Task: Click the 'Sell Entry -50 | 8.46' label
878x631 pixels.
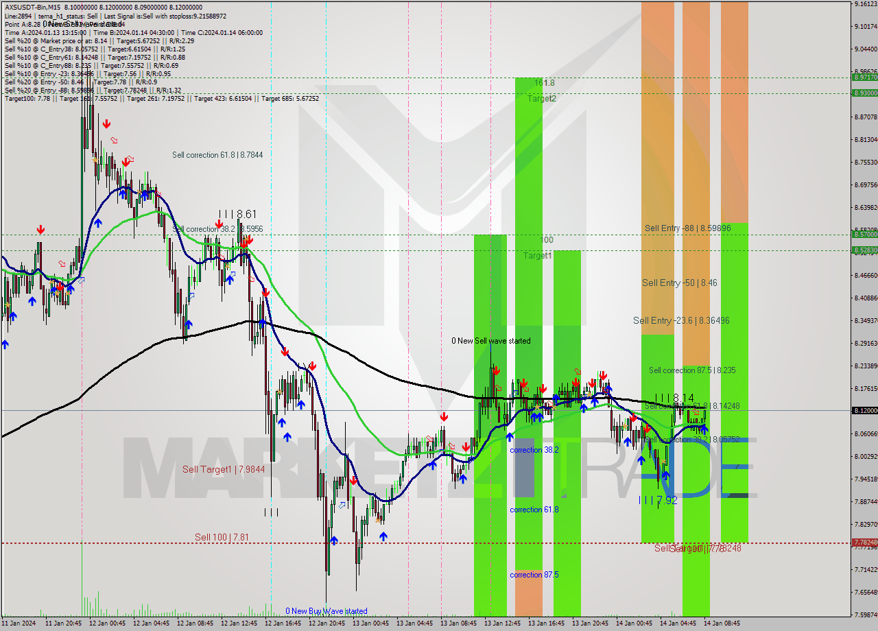Action: click(x=680, y=283)
